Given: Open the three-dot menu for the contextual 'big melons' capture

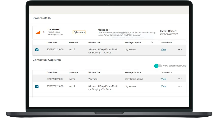Looking at the screenshot, I should (x=180, y=86).
